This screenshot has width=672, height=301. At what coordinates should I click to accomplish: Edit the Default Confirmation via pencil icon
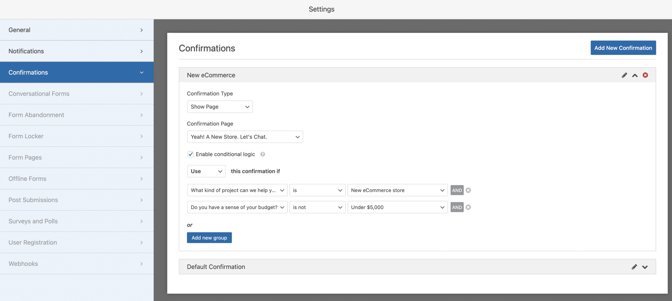point(634,267)
